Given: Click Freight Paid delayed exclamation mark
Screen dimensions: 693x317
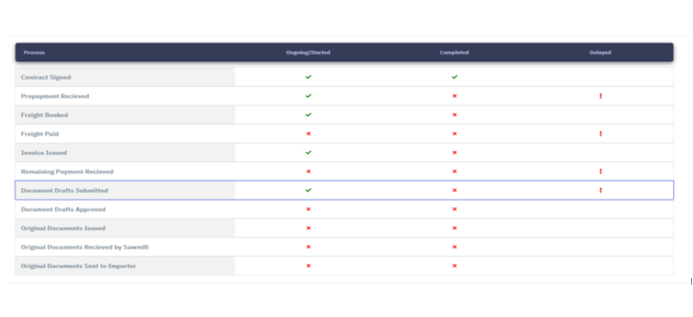Looking at the screenshot, I should [600, 134].
